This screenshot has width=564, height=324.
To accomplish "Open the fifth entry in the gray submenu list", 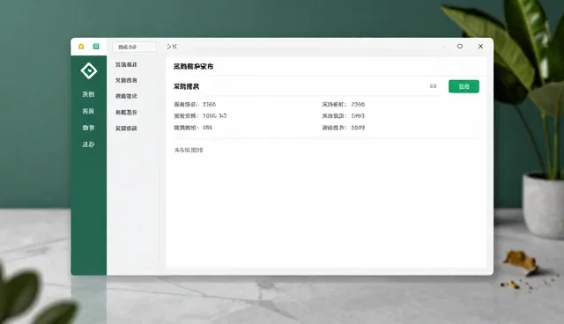I will tap(126, 129).
